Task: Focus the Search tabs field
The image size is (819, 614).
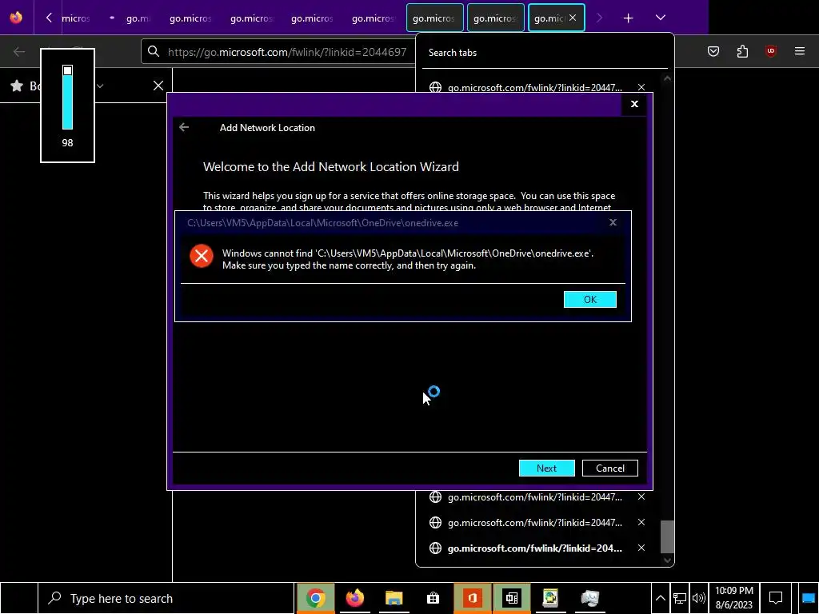Action: pos(544,53)
